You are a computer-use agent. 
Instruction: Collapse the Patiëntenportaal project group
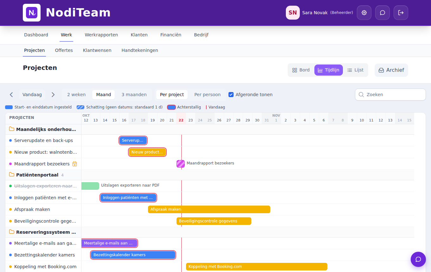[43, 175]
